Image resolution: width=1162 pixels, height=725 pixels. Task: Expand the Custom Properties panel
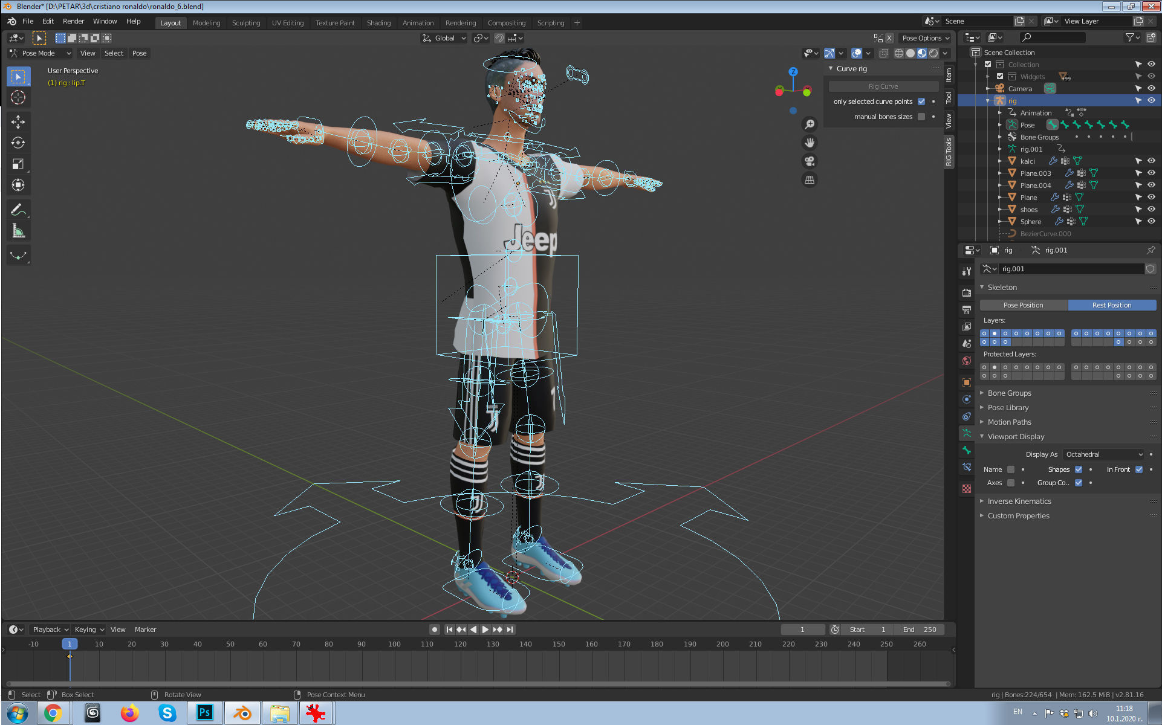[1018, 516]
